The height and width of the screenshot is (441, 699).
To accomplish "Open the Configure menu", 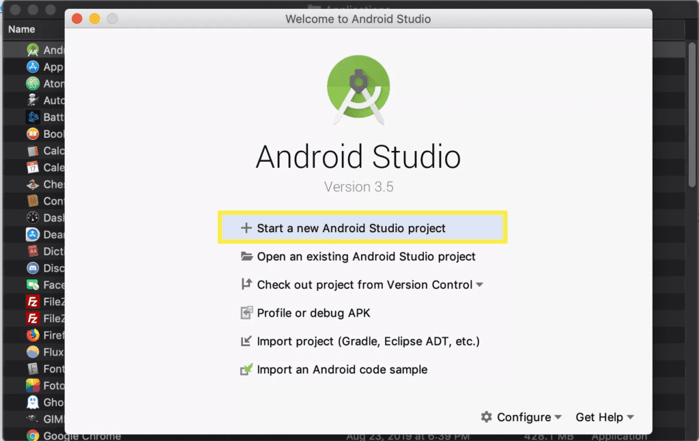I will 521,417.
